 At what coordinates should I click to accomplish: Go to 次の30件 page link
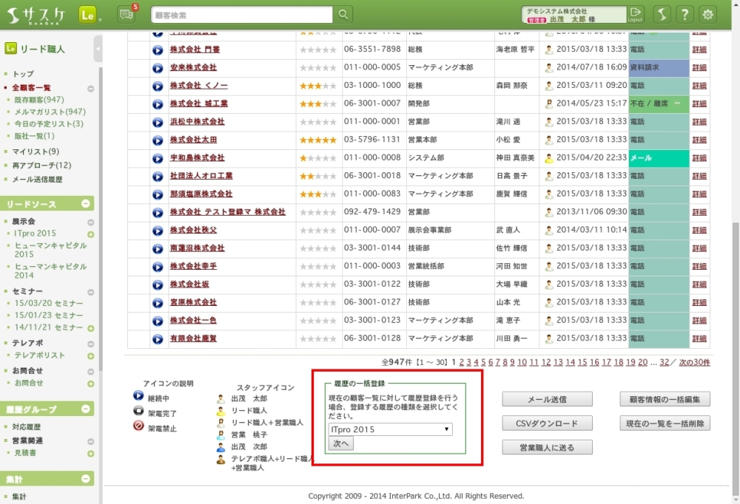click(694, 362)
